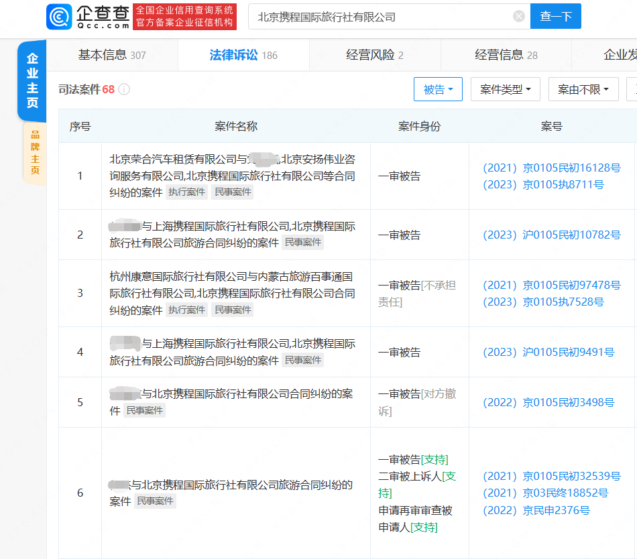The height and width of the screenshot is (559, 637).
Task: Click case number (2023)沪0105民初10782号
Action: 551,235
